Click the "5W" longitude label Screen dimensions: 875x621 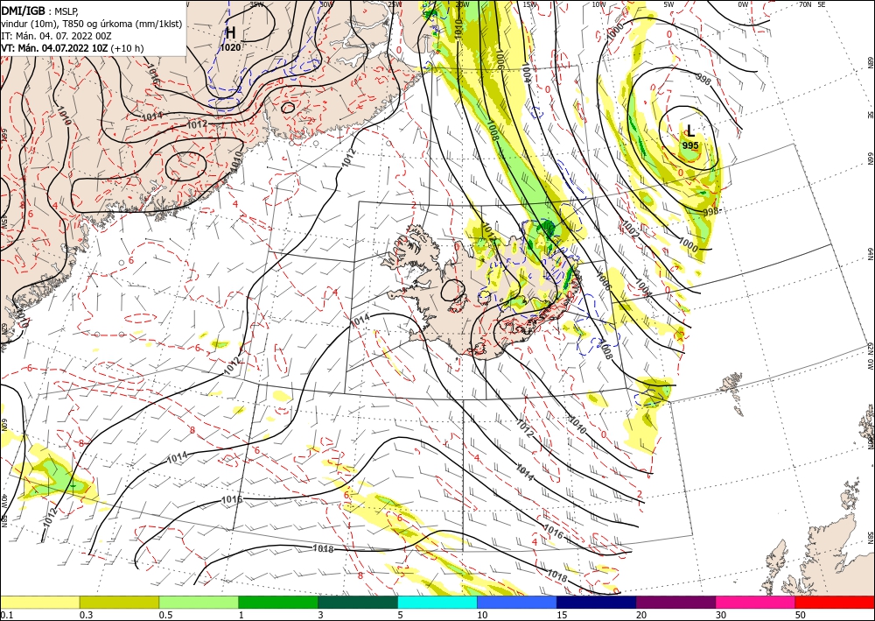[x=669, y=4]
